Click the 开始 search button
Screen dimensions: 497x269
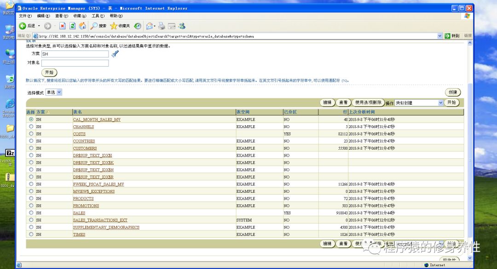tap(49, 72)
